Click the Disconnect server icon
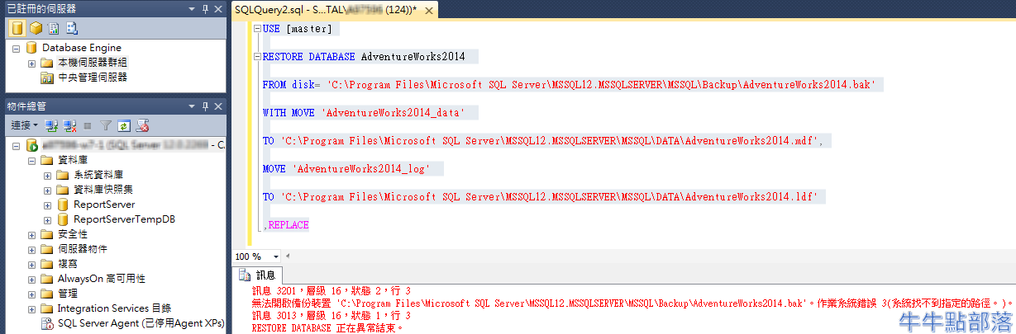 69,126
